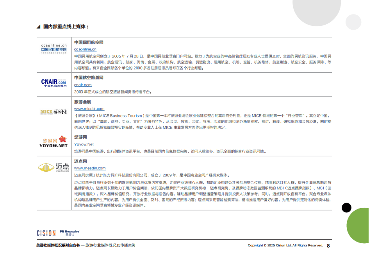Click the black triangle beside the section heading
Image resolution: width=369 pixels, height=266 pixels.
point(38,27)
